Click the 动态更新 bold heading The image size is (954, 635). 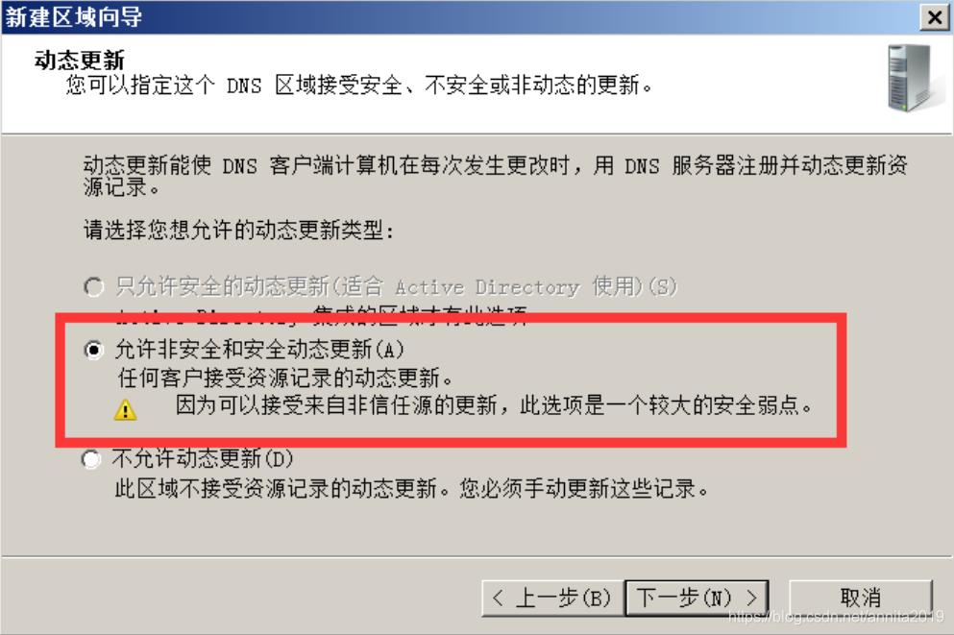pyautogui.click(x=80, y=61)
